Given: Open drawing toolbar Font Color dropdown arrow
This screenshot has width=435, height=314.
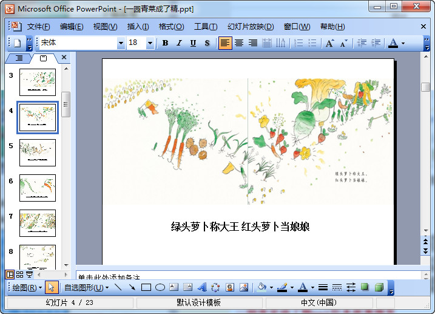Looking at the screenshot, I should 312,288.
